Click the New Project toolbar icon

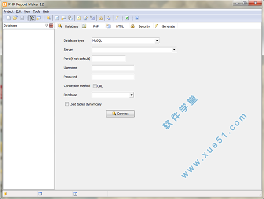[8, 18]
